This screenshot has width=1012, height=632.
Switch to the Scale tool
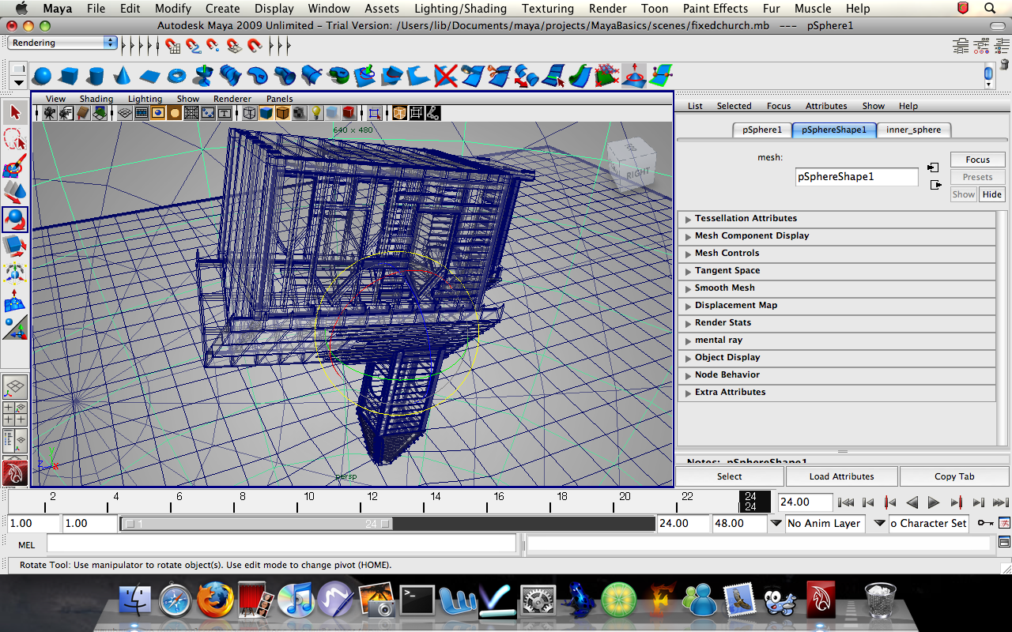[15, 246]
